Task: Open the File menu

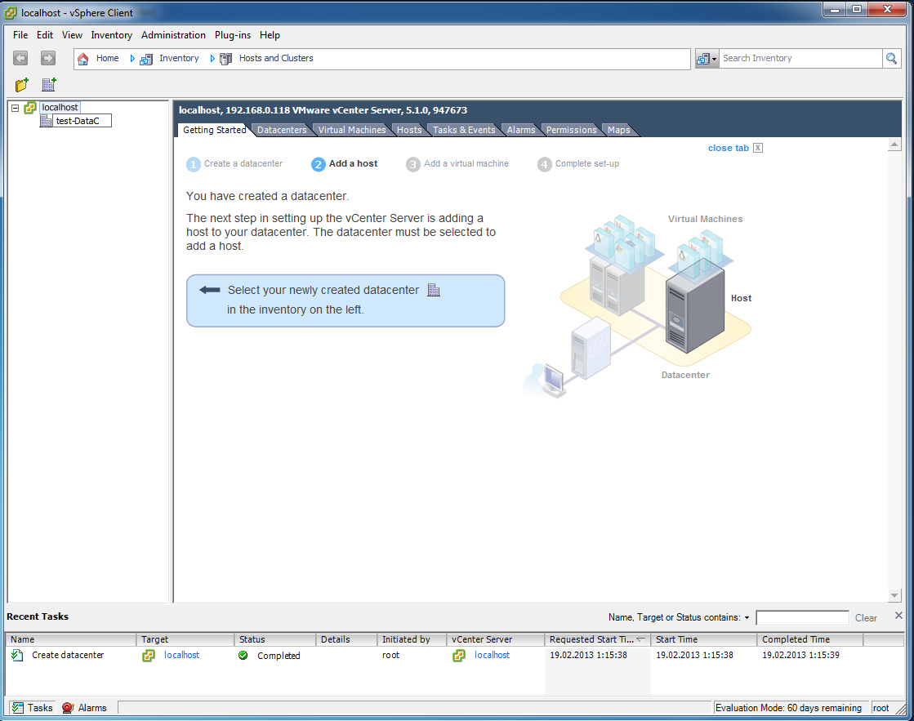Action: pos(20,35)
